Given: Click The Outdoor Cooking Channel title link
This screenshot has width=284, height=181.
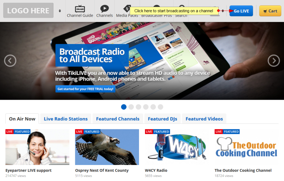Looking at the screenshot, I should pyautogui.click(x=243, y=170).
